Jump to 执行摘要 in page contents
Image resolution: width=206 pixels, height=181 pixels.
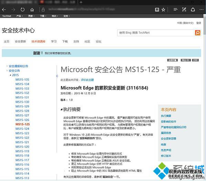pyautogui.click(x=166, y=116)
